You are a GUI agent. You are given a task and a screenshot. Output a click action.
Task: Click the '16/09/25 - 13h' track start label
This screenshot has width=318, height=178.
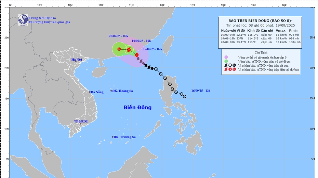click(x=201, y=91)
